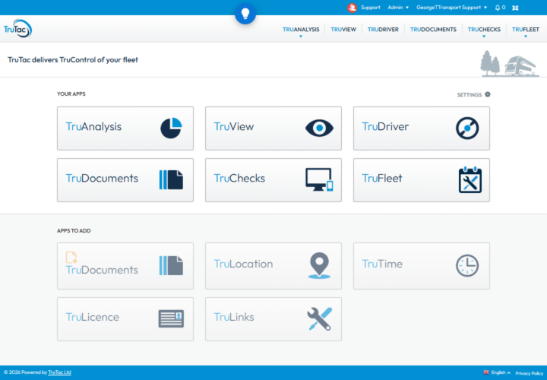Open the English language selector
The image size is (547, 380).
501,372
